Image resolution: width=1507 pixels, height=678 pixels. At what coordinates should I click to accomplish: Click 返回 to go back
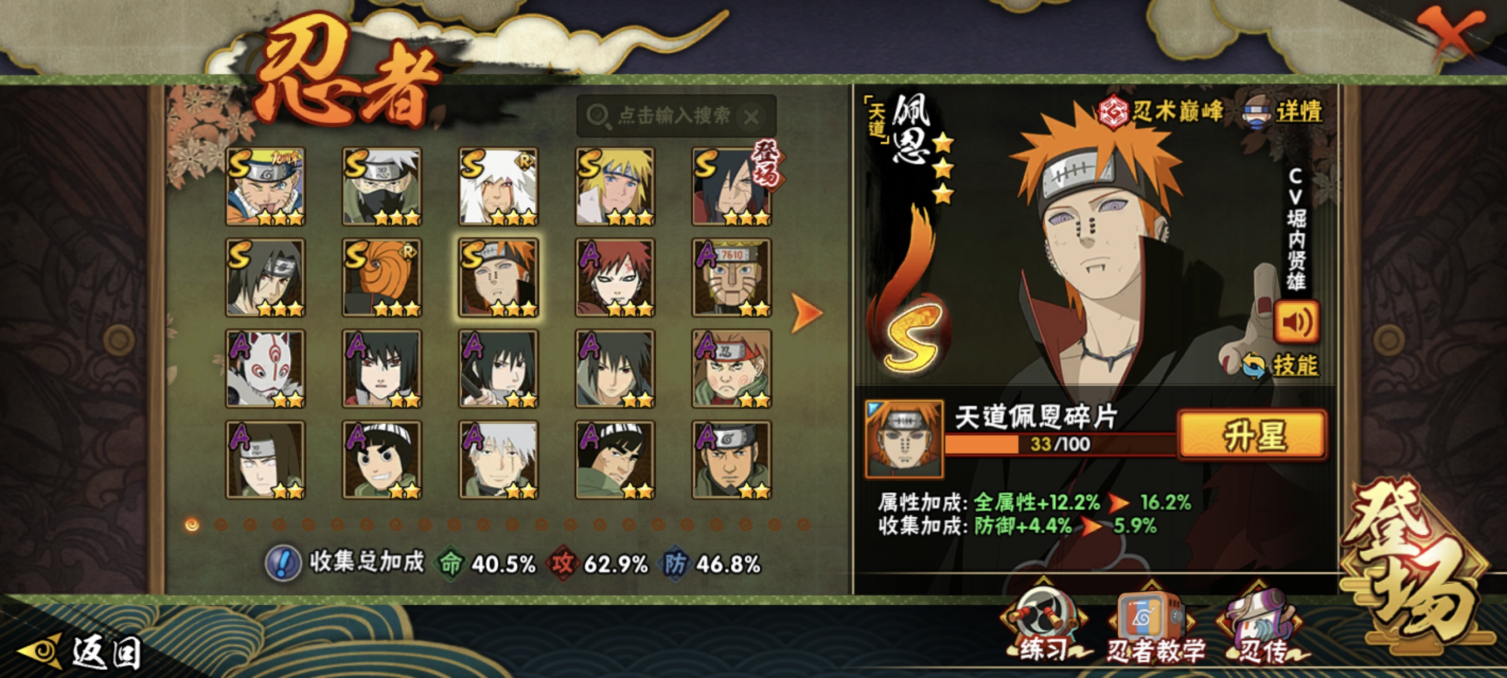(x=82, y=651)
